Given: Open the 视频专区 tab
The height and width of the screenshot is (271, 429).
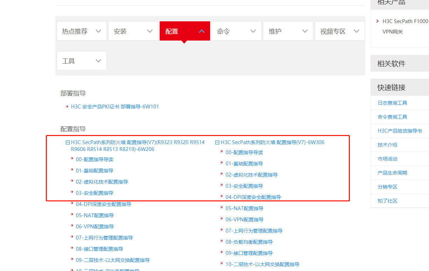Looking at the screenshot, I should 340,31.
